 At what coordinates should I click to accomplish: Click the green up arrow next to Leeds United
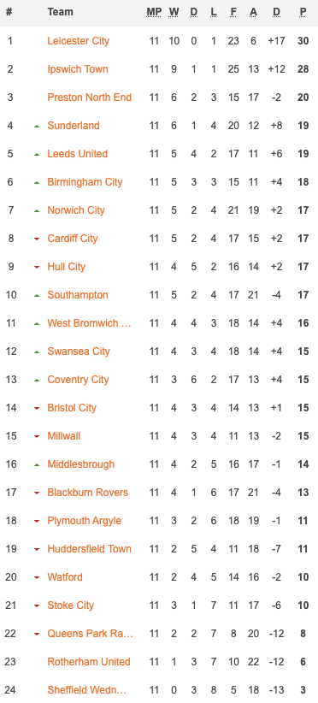37,155
